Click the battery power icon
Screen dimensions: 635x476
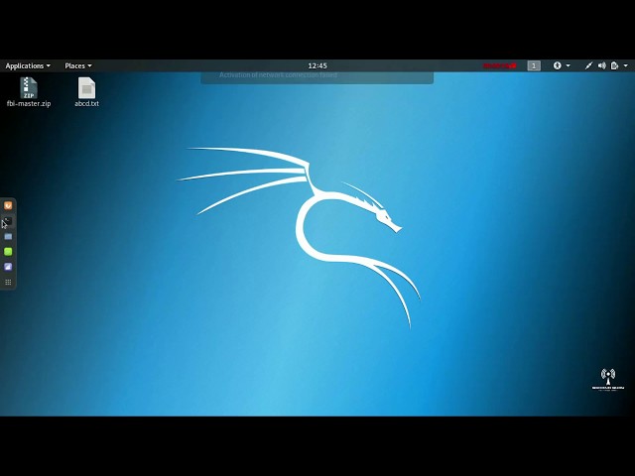[614, 65]
